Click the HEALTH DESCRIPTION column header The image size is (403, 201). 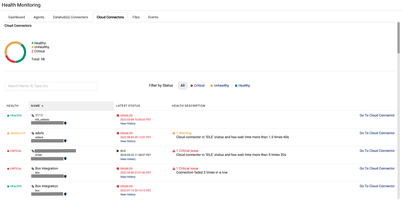(x=189, y=106)
